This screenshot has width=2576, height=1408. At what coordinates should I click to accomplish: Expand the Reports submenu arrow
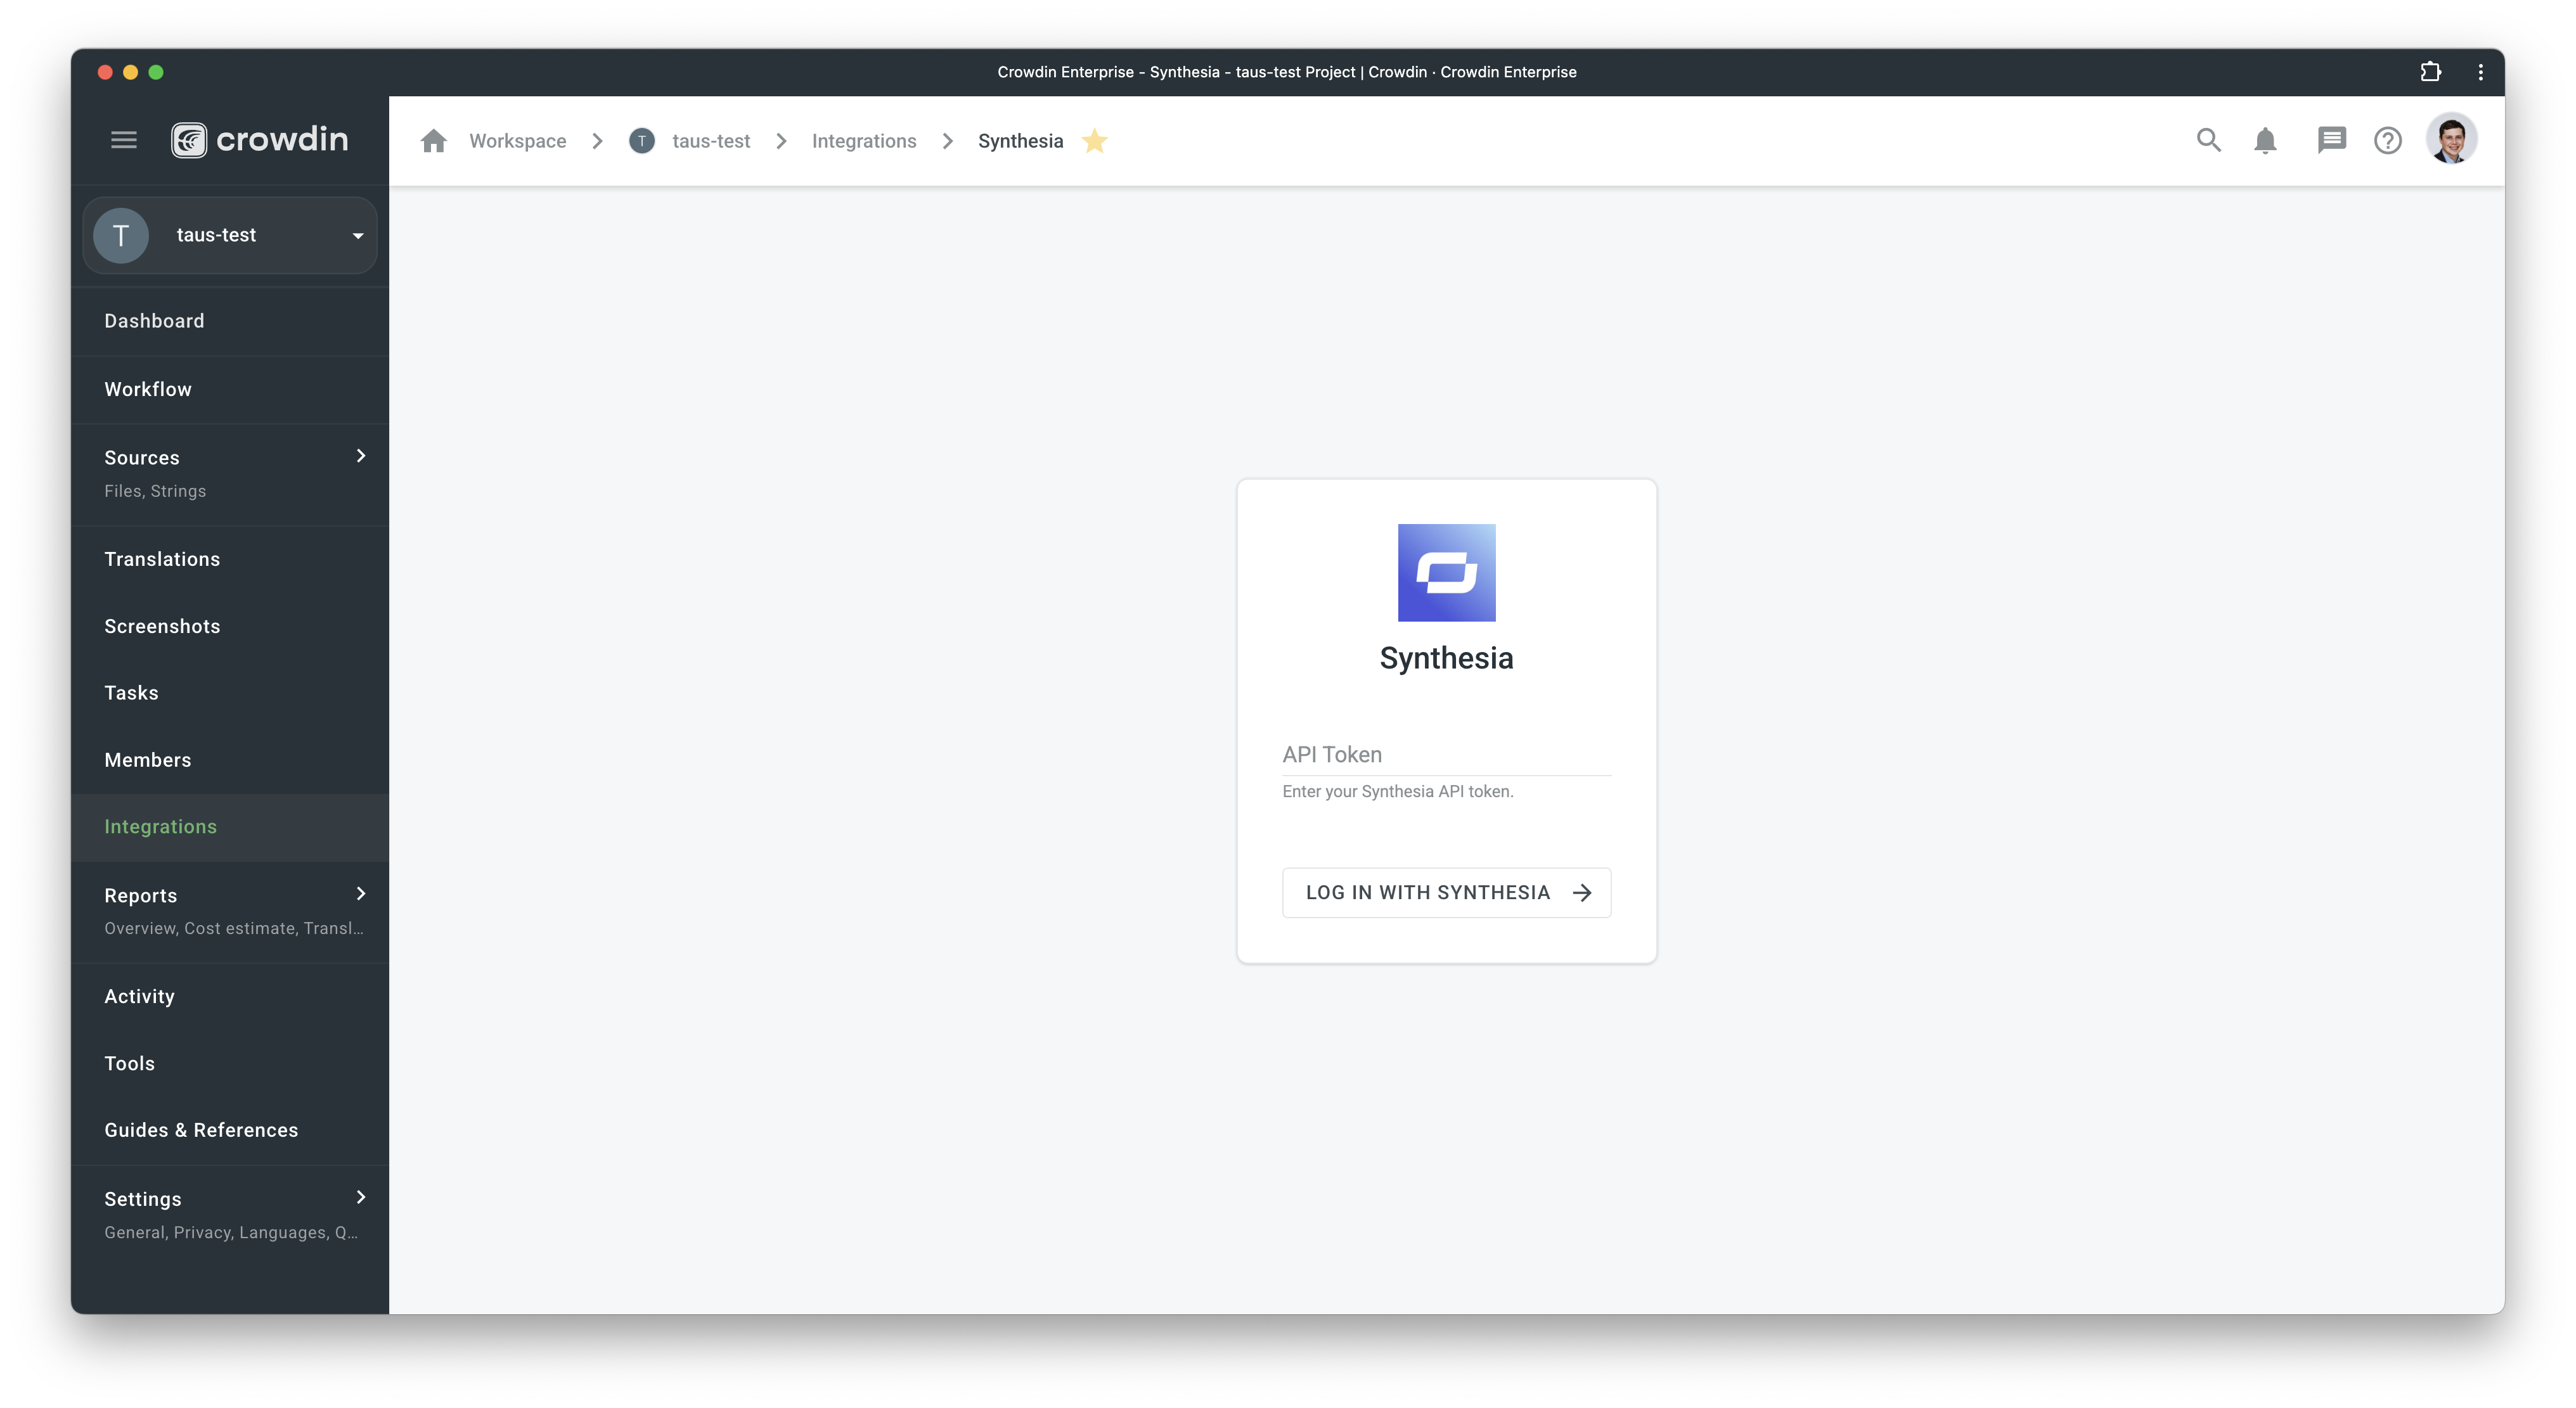361,894
